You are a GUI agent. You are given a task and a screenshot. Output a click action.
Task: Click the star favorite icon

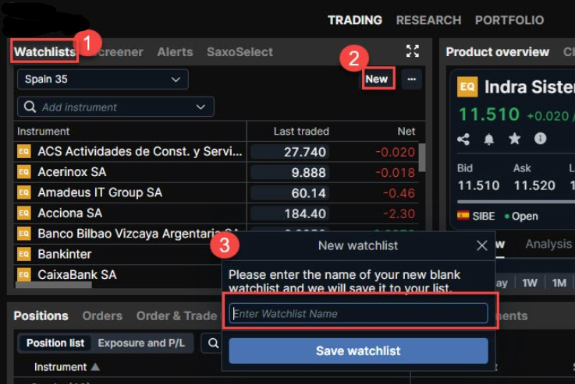click(x=514, y=139)
